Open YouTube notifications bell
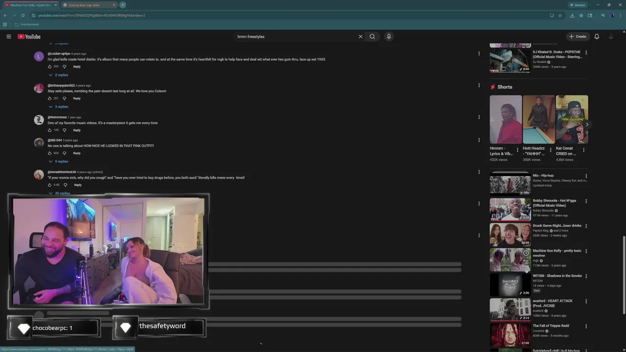This screenshot has width=626, height=352. (597, 37)
